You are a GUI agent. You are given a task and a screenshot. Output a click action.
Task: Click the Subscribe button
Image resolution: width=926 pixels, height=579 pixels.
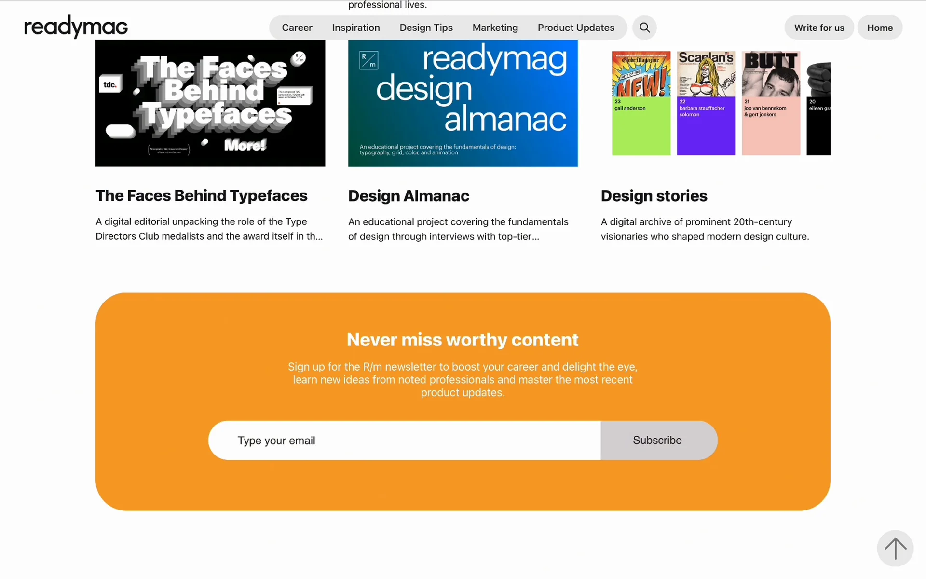pyautogui.click(x=659, y=440)
